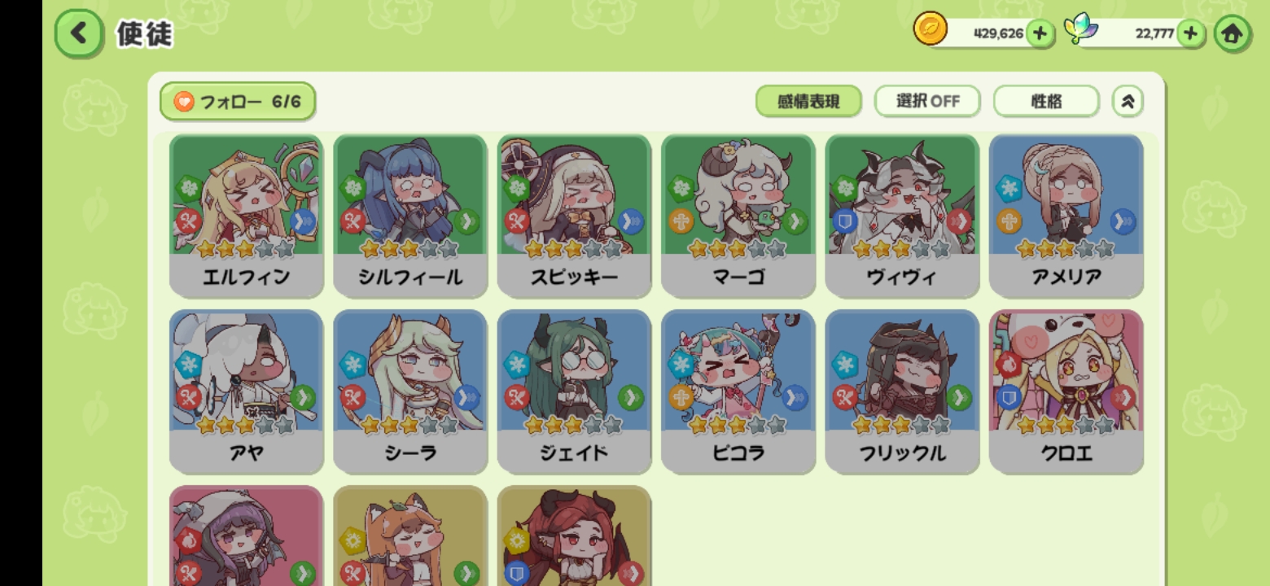The image size is (1270, 586).
Task: Select the クロエ character card
Action: [x=1066, y=391]
